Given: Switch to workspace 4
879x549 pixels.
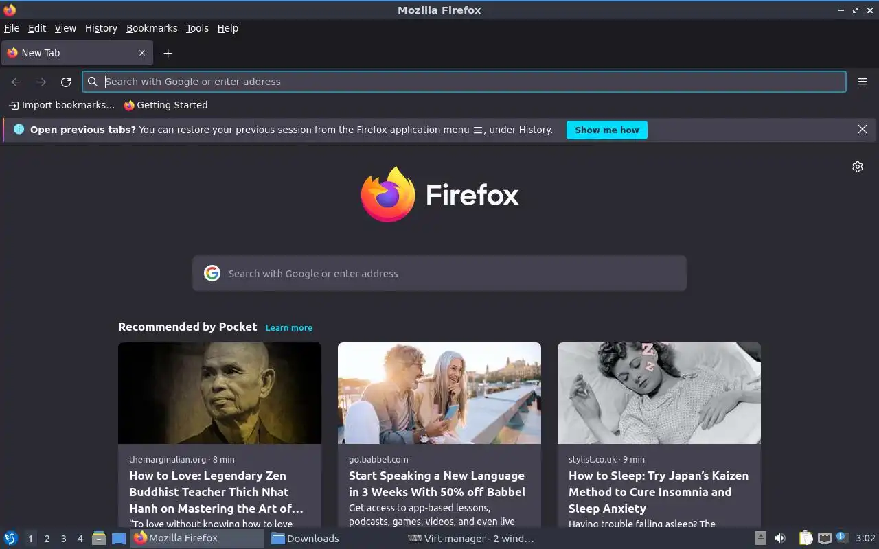Looking at the screenshot, I should [x=80, y=539].
